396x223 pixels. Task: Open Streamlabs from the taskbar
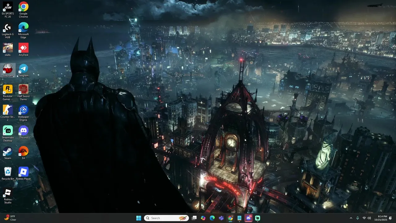pos(258,218)
